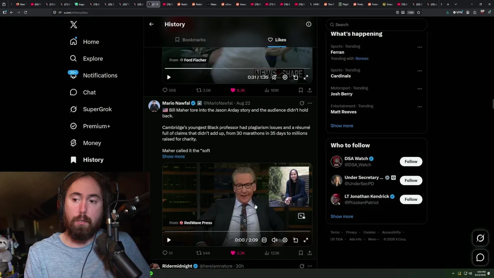The image size is (494, 278).
Task: Unlike the post with 8.3K likes
Action: coord(237,90)
